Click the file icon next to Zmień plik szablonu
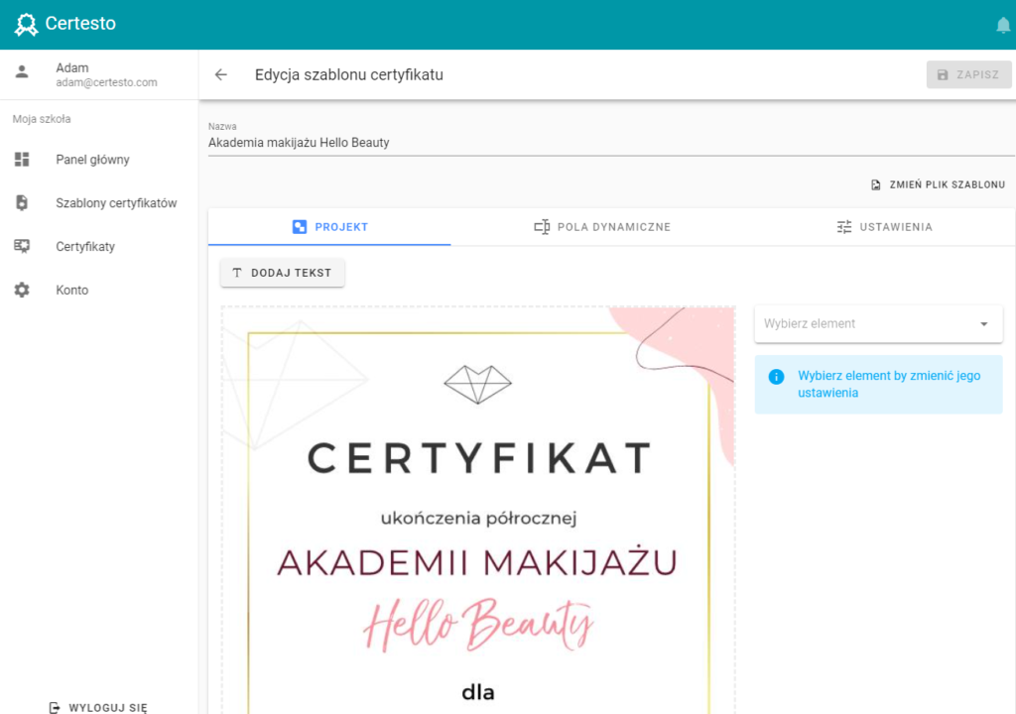 [876, 184]
